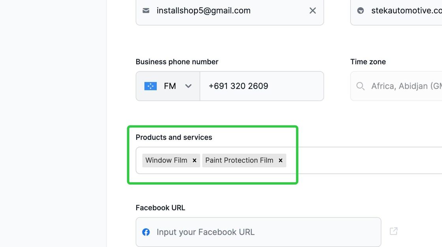Screen dimensions: 442x247
Task: Select the Window Film tag text
Action: (166, 161)
